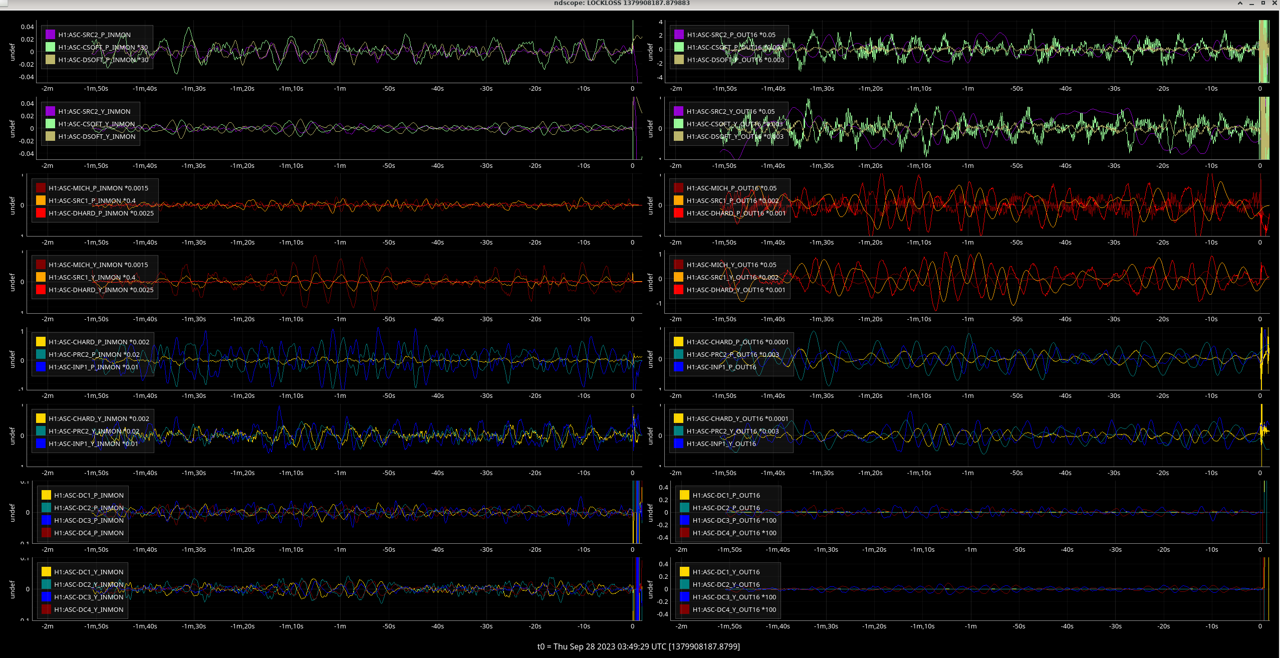Click the yellow swatch for H1:ASC-CHARD_Y_INMON *0.002

click(x=41, y=418)
